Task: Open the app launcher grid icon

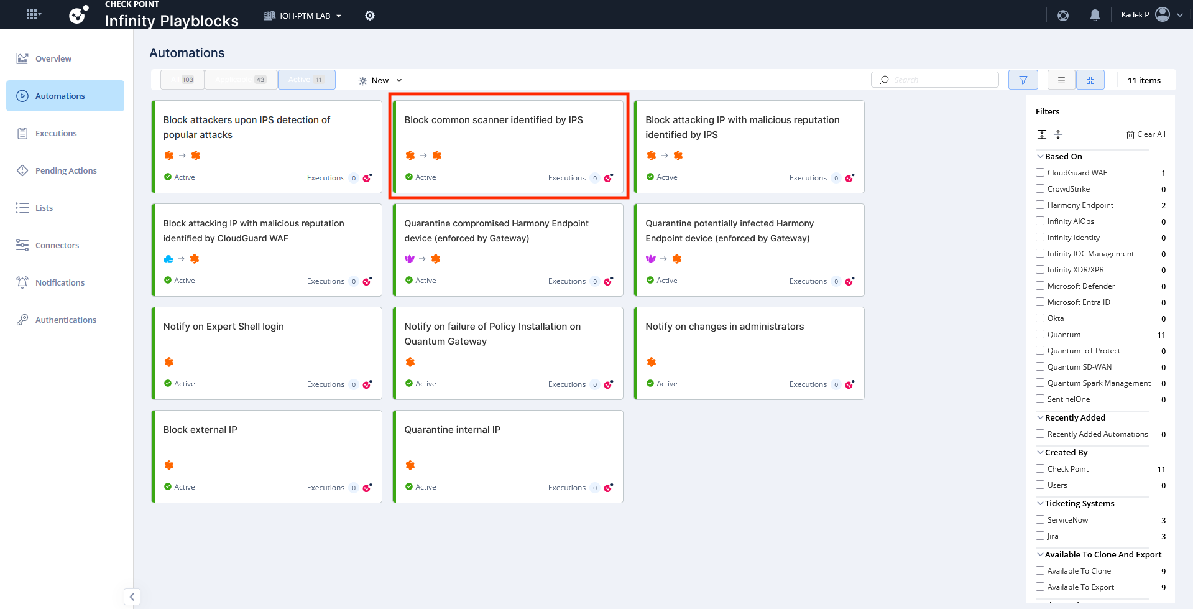Action: click(x=33, y=14)
